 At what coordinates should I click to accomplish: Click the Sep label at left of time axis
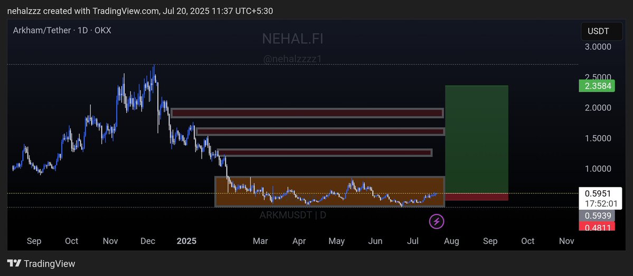pos(34,241)
